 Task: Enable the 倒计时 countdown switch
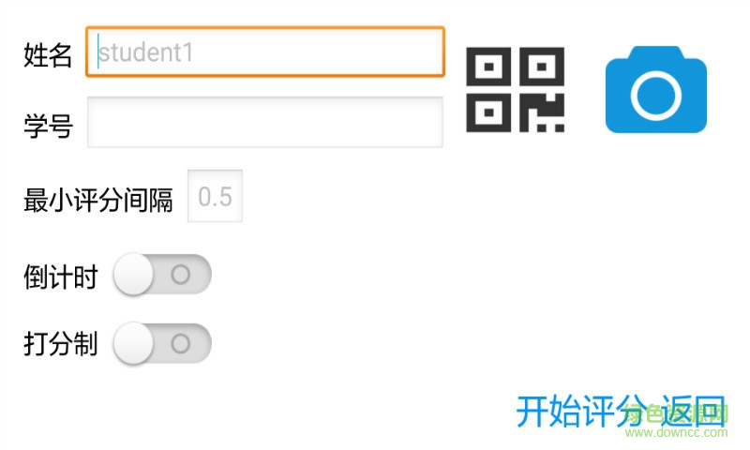pos(162,275)
